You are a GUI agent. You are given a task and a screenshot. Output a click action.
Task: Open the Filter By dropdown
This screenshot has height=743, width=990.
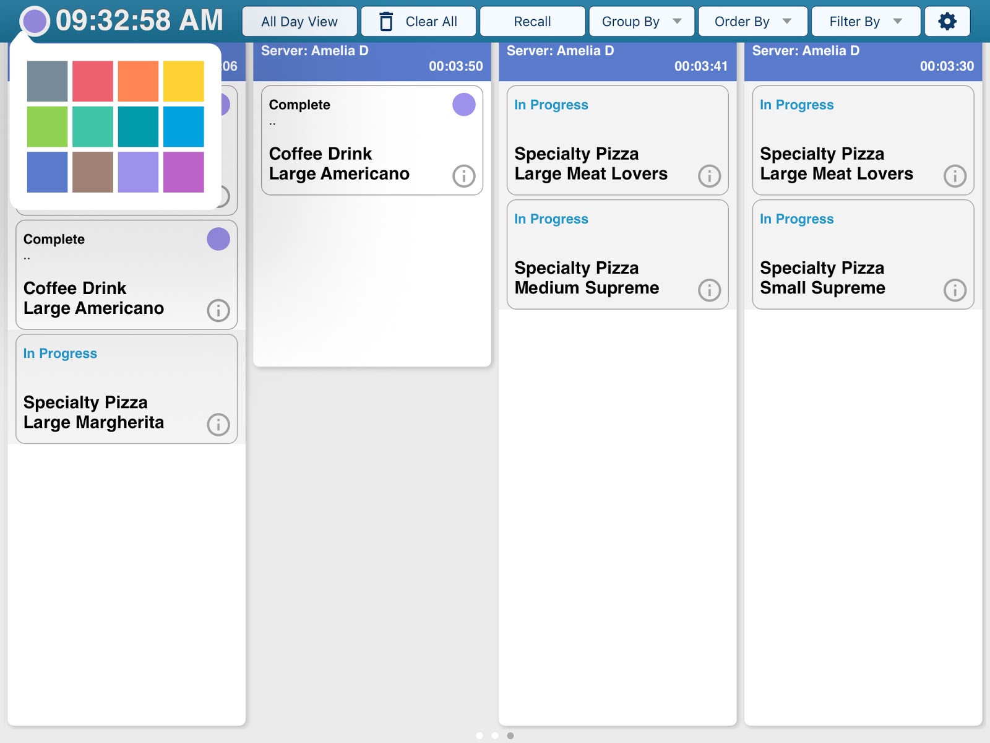pos(865,22)
